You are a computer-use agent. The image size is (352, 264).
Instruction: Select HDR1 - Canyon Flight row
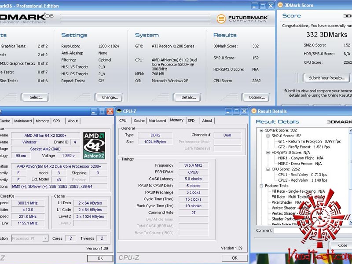301,158
